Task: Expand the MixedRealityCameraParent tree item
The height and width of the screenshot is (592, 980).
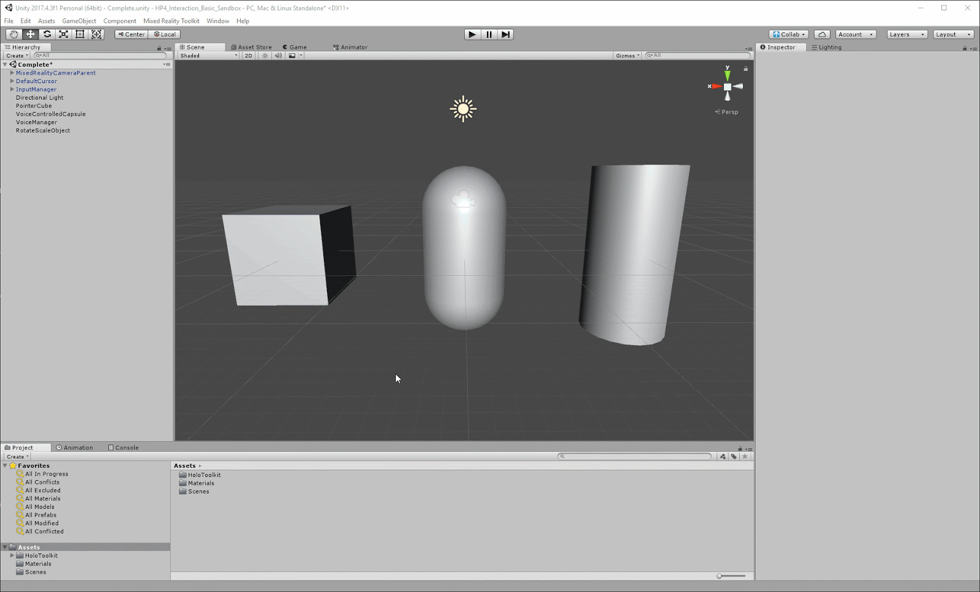Action: click(12, 73)
